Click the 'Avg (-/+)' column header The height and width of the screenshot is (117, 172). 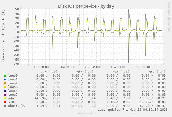click(x=121, y=72)
